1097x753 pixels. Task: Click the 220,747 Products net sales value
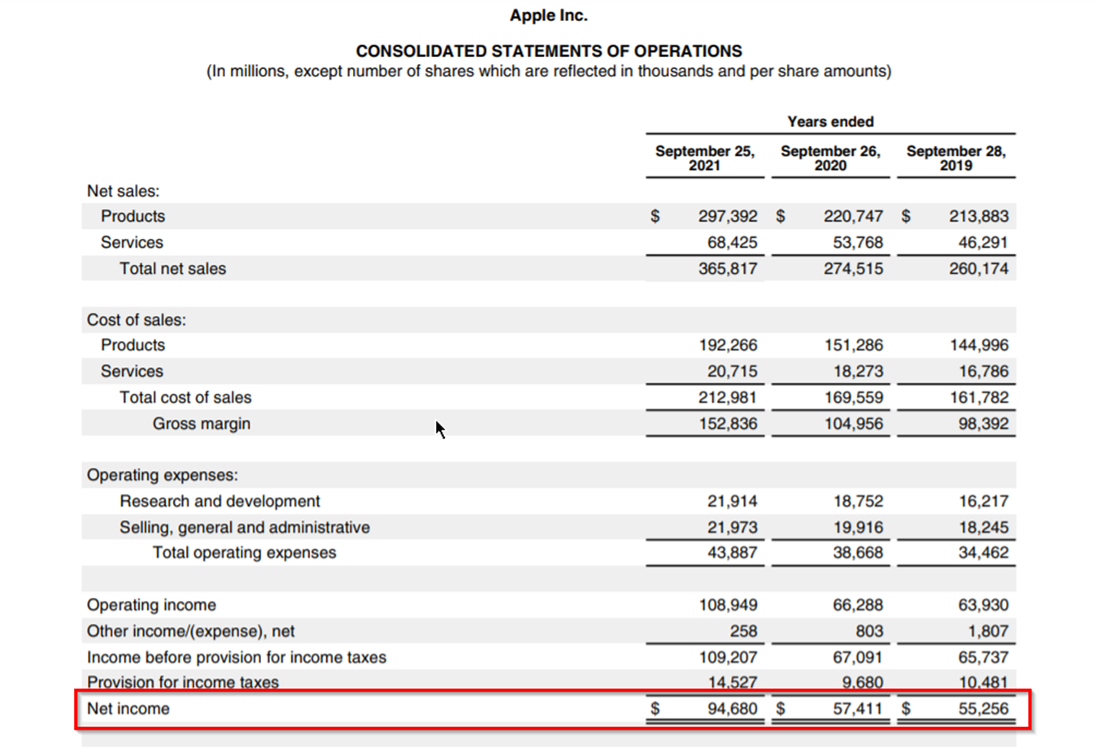coord(853,216)
